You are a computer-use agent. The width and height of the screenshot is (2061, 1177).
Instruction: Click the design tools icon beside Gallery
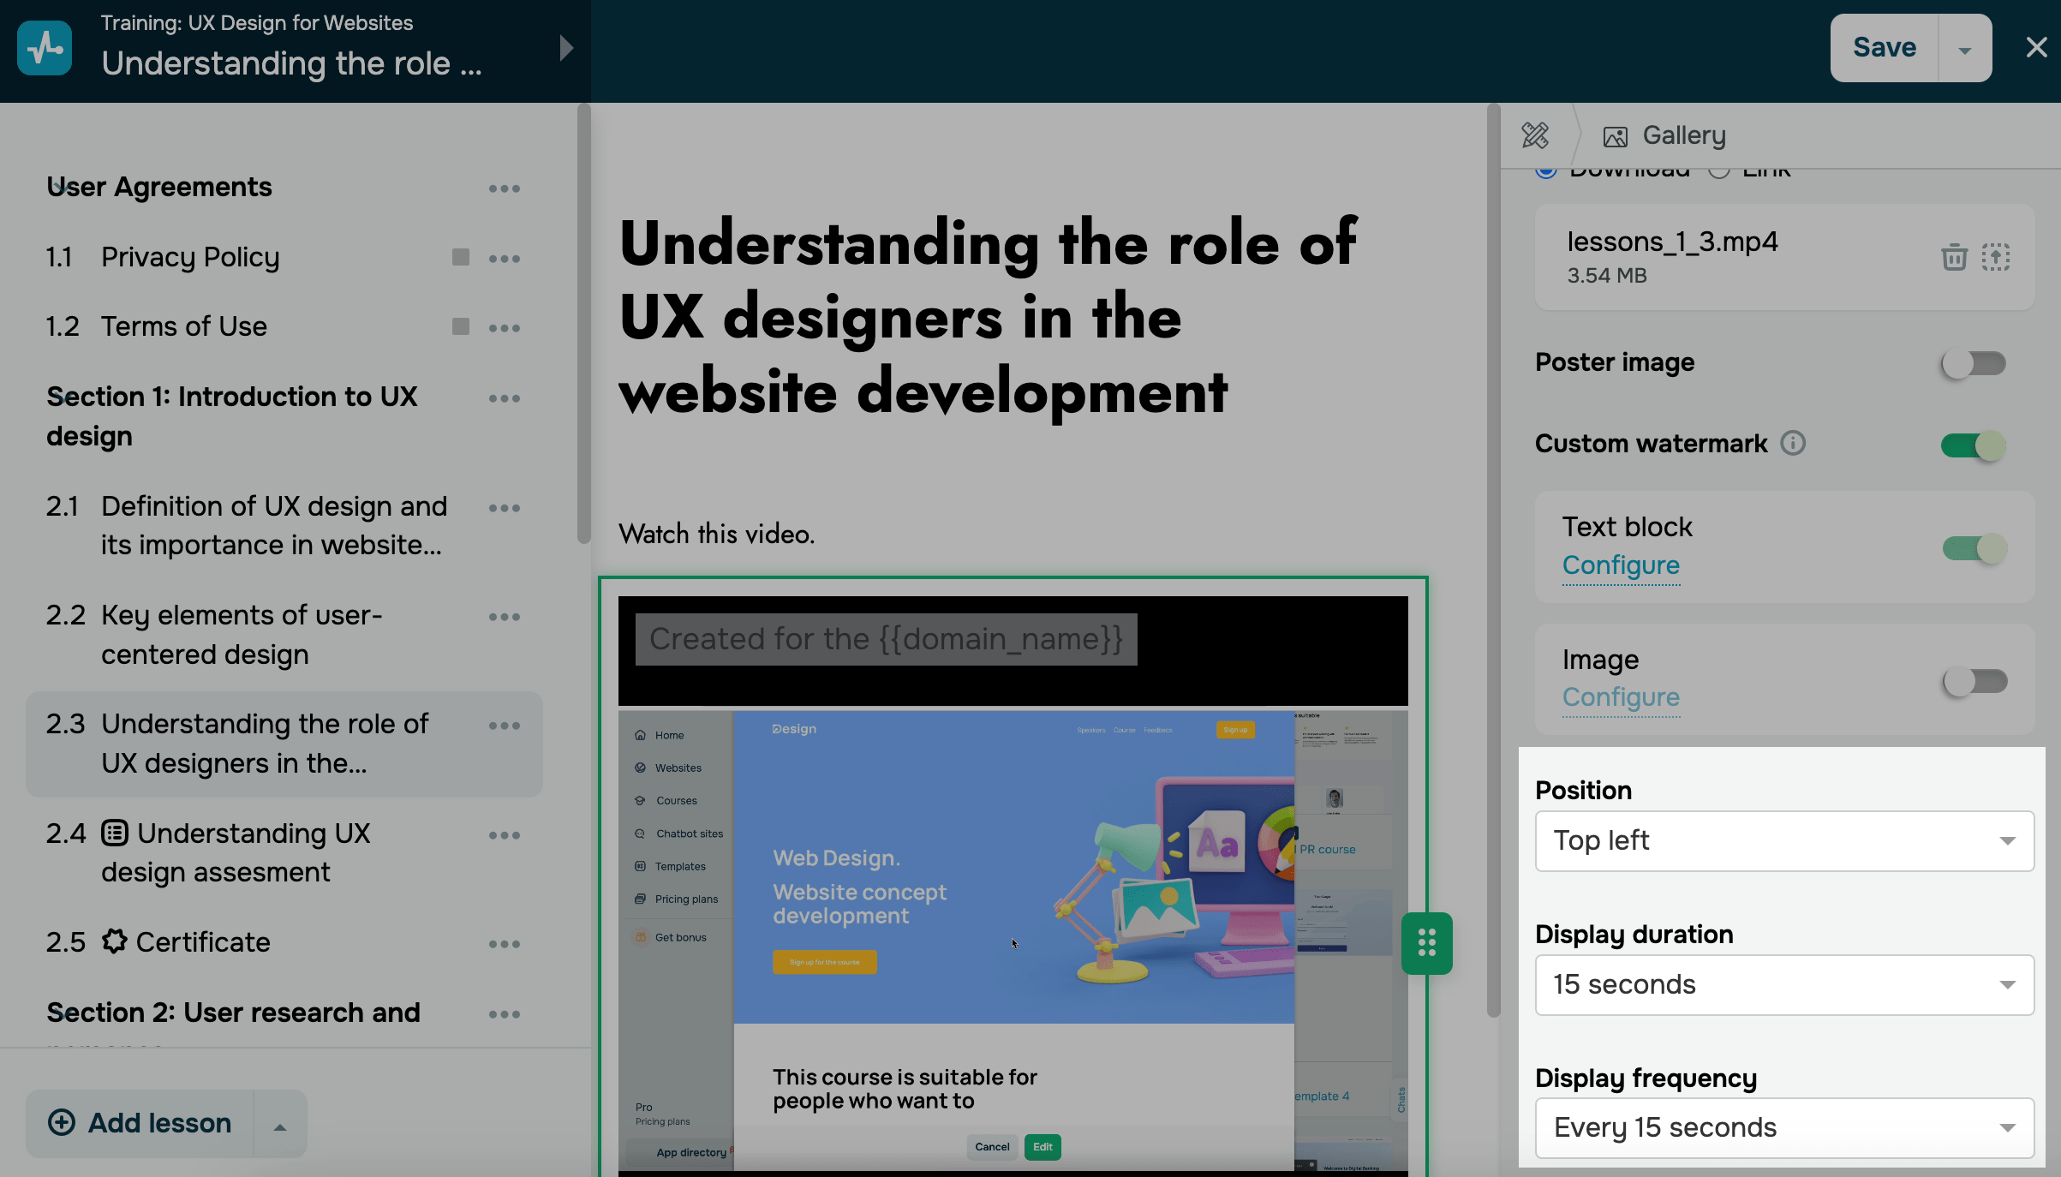pyautogui.click(x=1535, y=135)
